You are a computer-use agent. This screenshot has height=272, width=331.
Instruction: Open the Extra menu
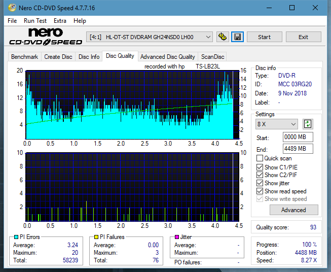(60, 21)
